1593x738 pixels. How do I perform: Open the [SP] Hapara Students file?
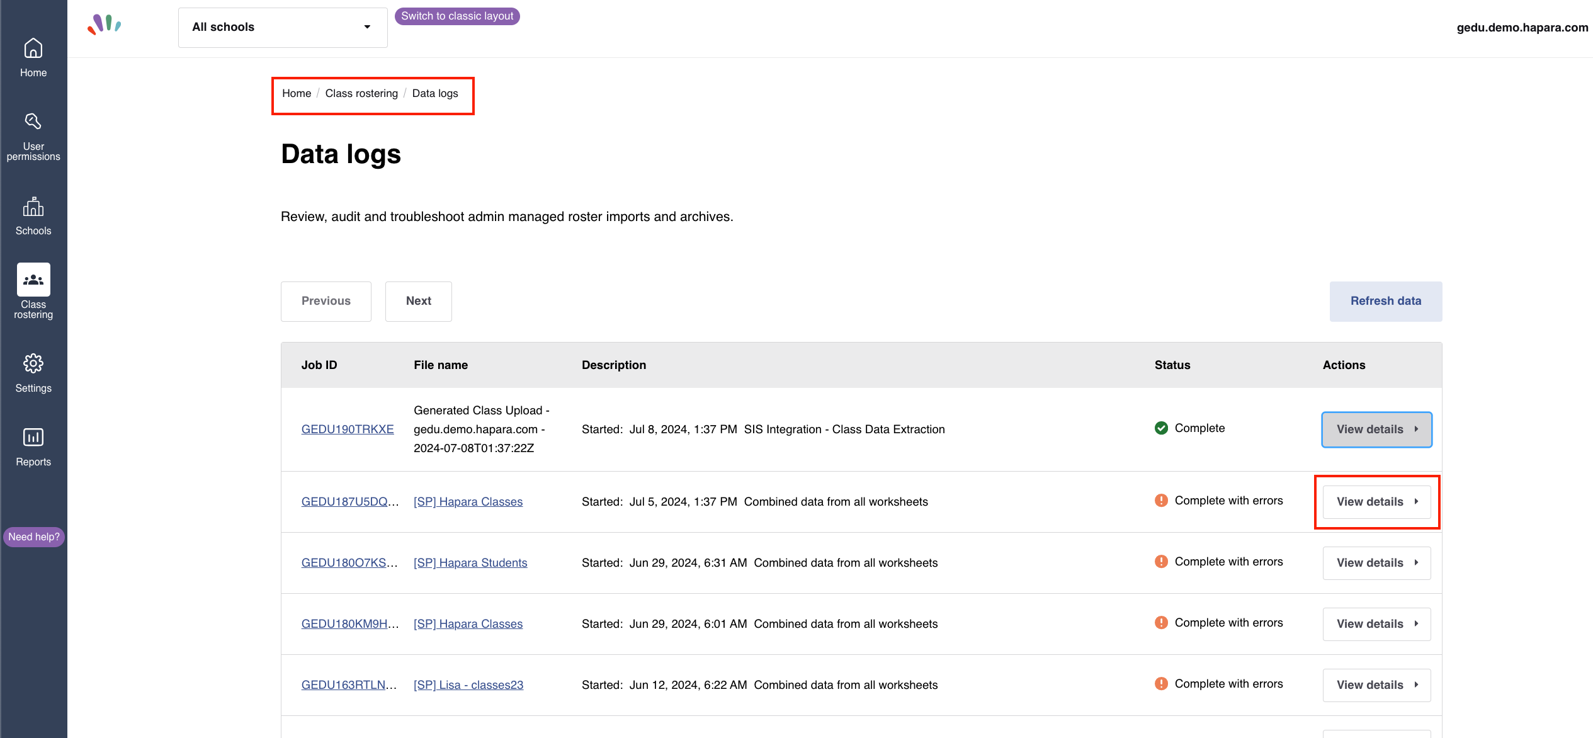470,563
